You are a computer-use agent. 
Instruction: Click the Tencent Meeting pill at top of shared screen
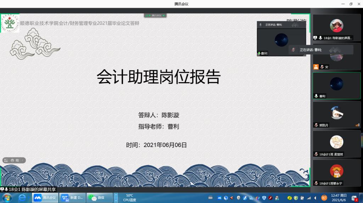click(155, 16)
